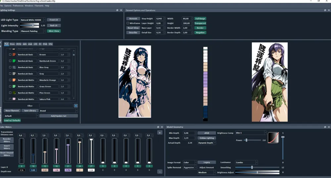The image size is (331, 178).
Task: Remove a color slider with minus button
Action: [160, 172]
